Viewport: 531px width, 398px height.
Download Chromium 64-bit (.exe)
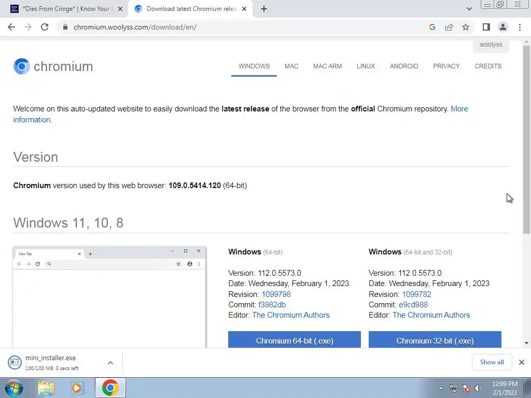coord(295,339)
